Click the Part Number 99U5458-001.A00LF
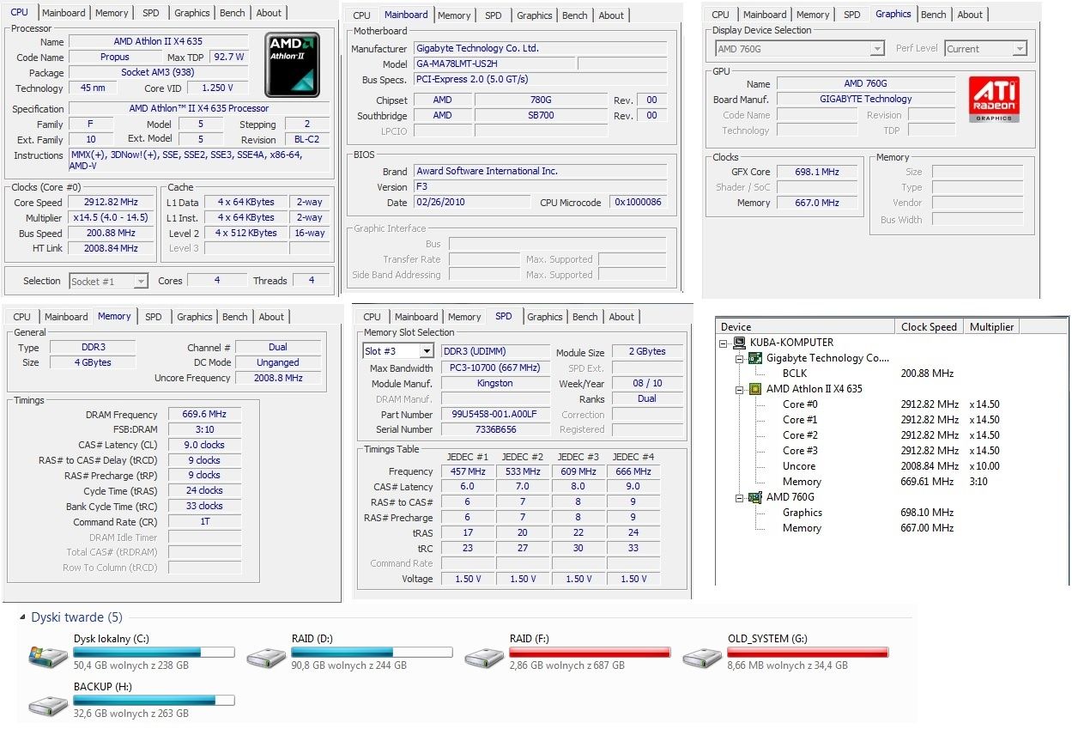1072x729 pixels. (x=495, y=415)
